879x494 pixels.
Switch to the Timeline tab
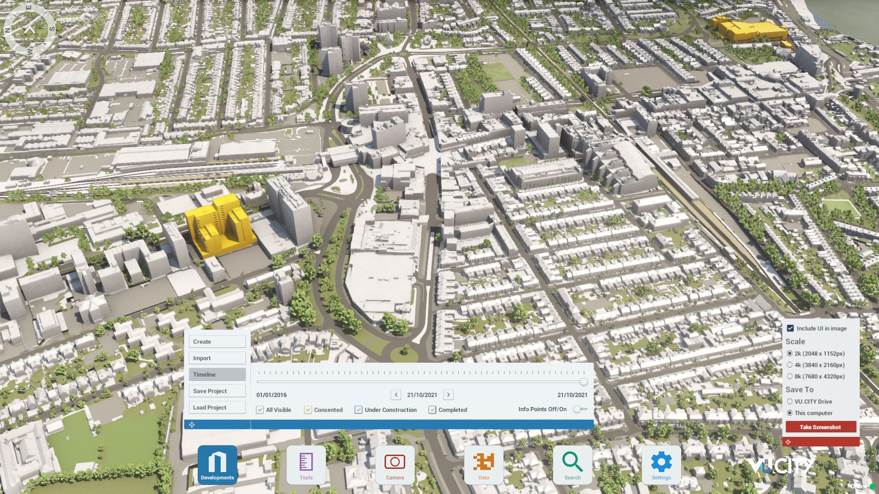pos(217,374)
